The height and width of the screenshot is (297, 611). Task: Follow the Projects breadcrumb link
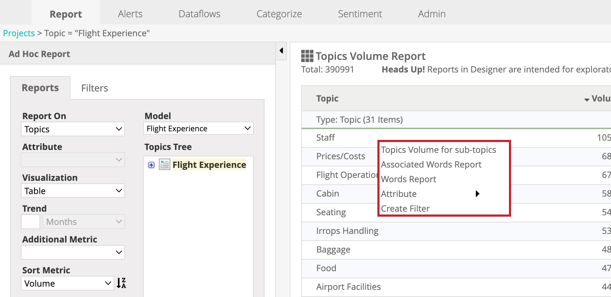(19, 33)
